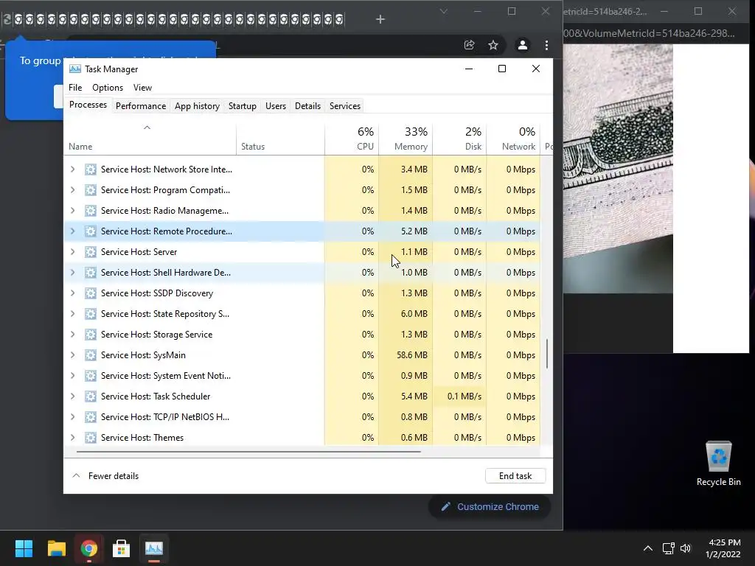This screenshot has width=755, height=566.
Task: Select the Service Host: Radio Manageme... row name
Action: (164, 210)
